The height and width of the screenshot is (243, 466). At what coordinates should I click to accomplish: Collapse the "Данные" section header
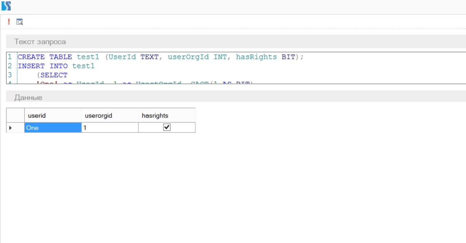(x=28, y=98)
